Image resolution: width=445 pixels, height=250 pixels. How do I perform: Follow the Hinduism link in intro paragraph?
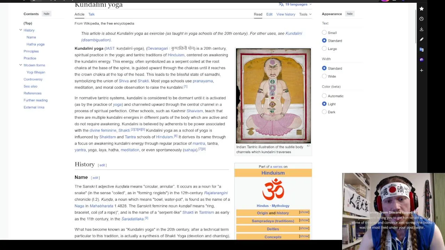176,55
